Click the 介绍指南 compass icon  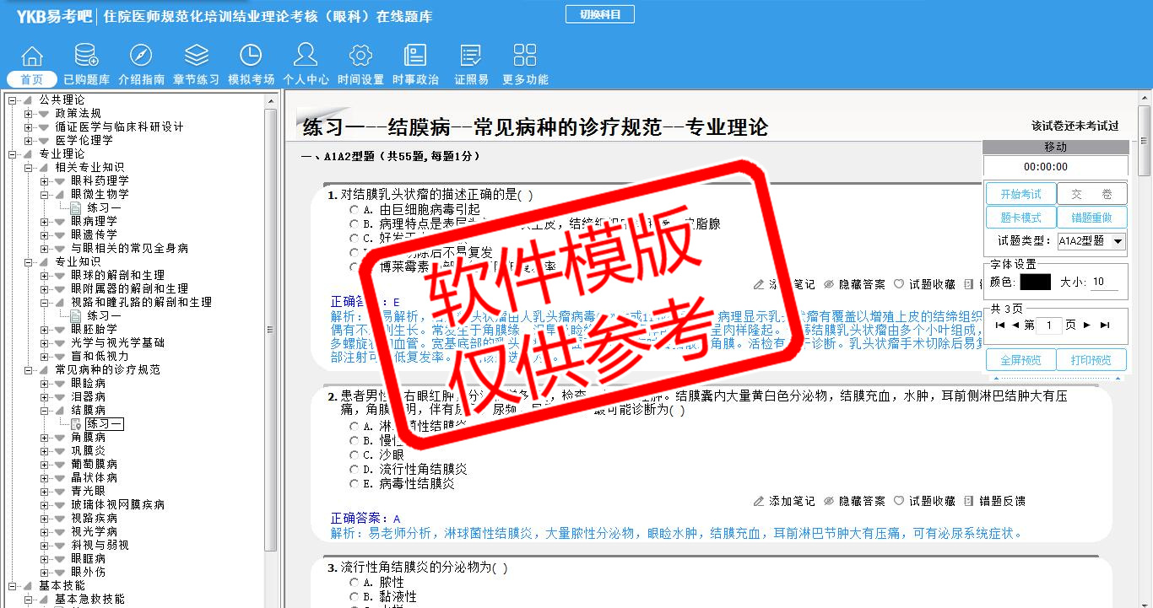[141, 56]
